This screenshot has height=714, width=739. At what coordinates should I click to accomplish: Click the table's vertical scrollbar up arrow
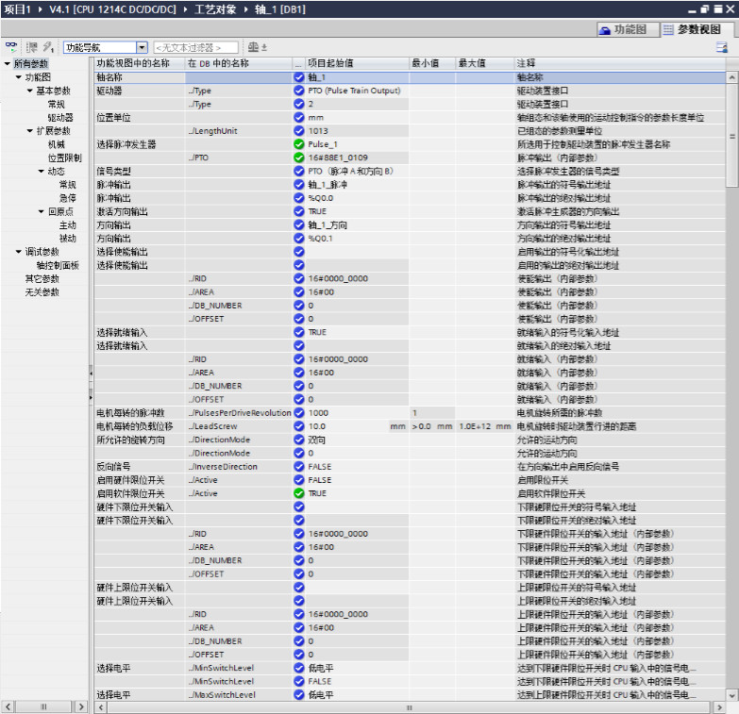coord(731,76)
